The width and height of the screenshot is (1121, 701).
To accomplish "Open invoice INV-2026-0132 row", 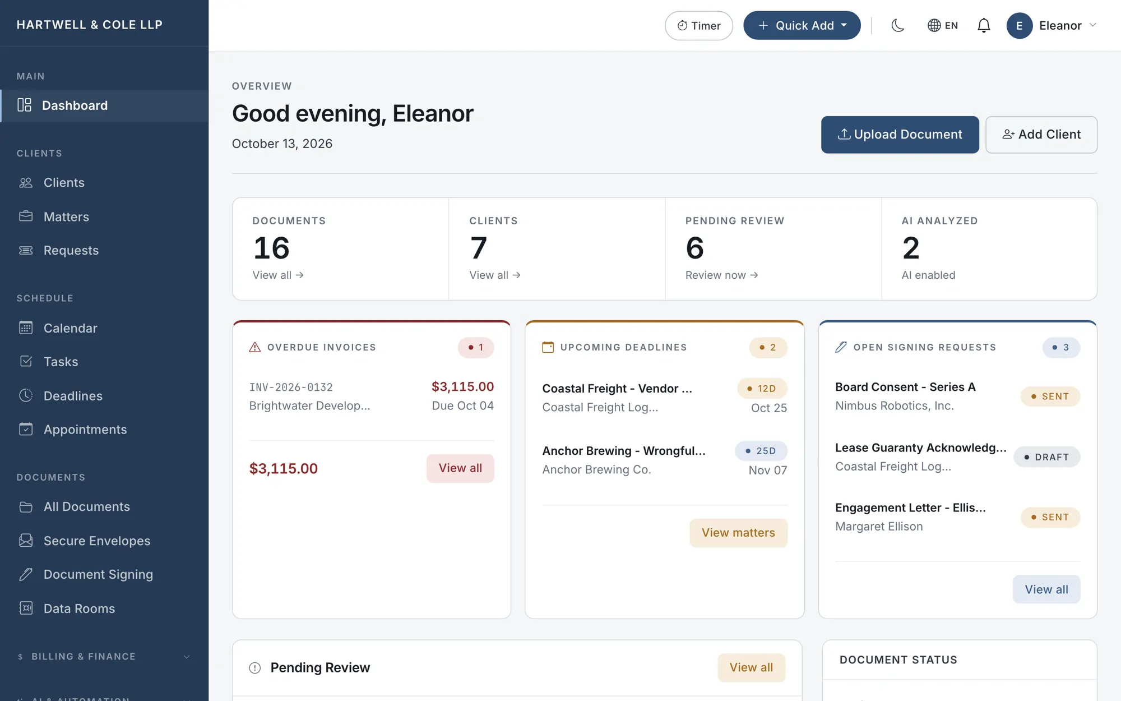I will (372, 396).
